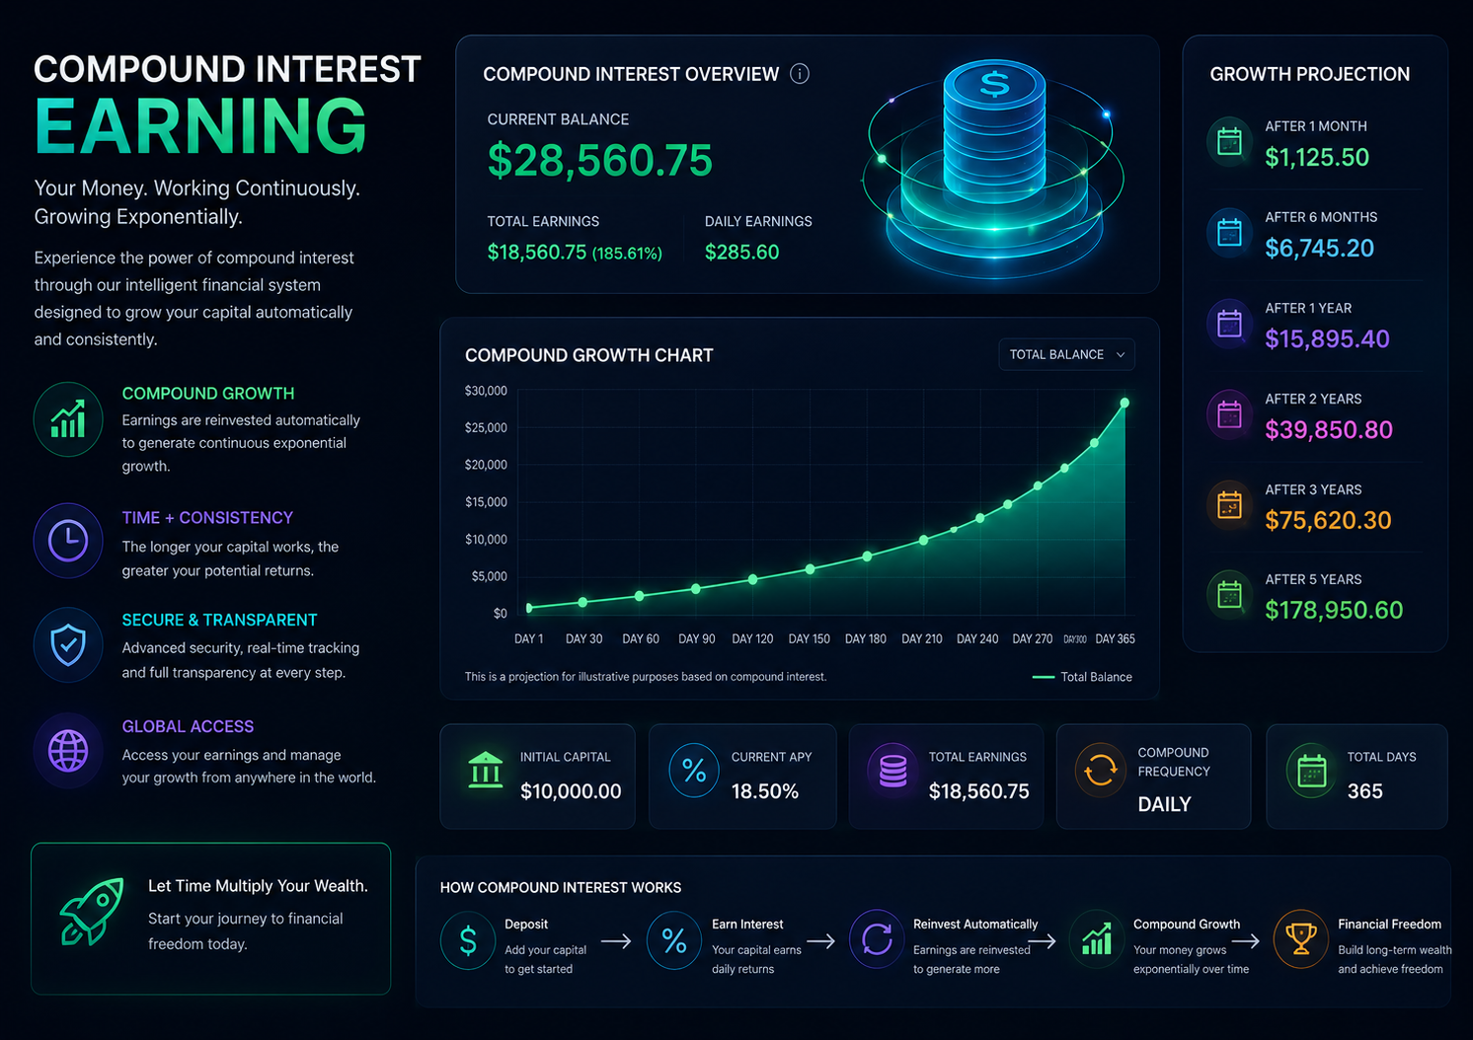Click the $10,000.00 initial capital value
The width and height of the screenshot is (1473, 1040).
pos(571,791)
